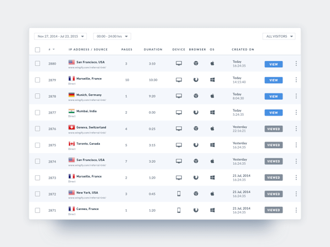
Task: Open kebab menu for visitor 2877
Action: [x=296, y=113]
